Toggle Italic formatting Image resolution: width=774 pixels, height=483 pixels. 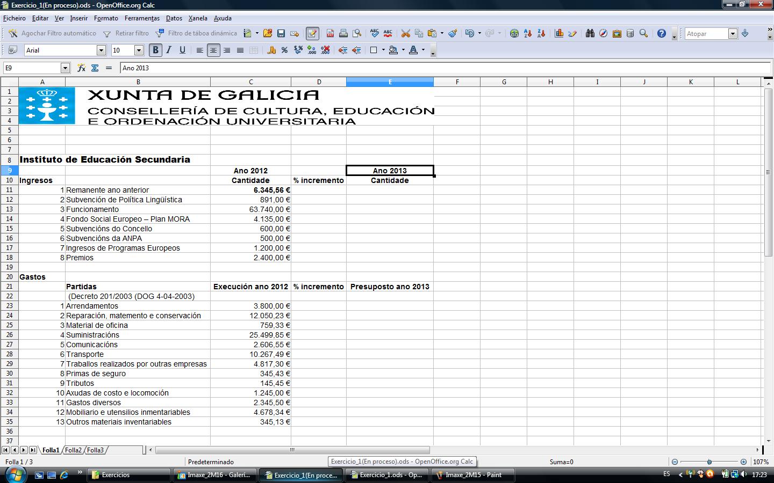coord(169,50)
